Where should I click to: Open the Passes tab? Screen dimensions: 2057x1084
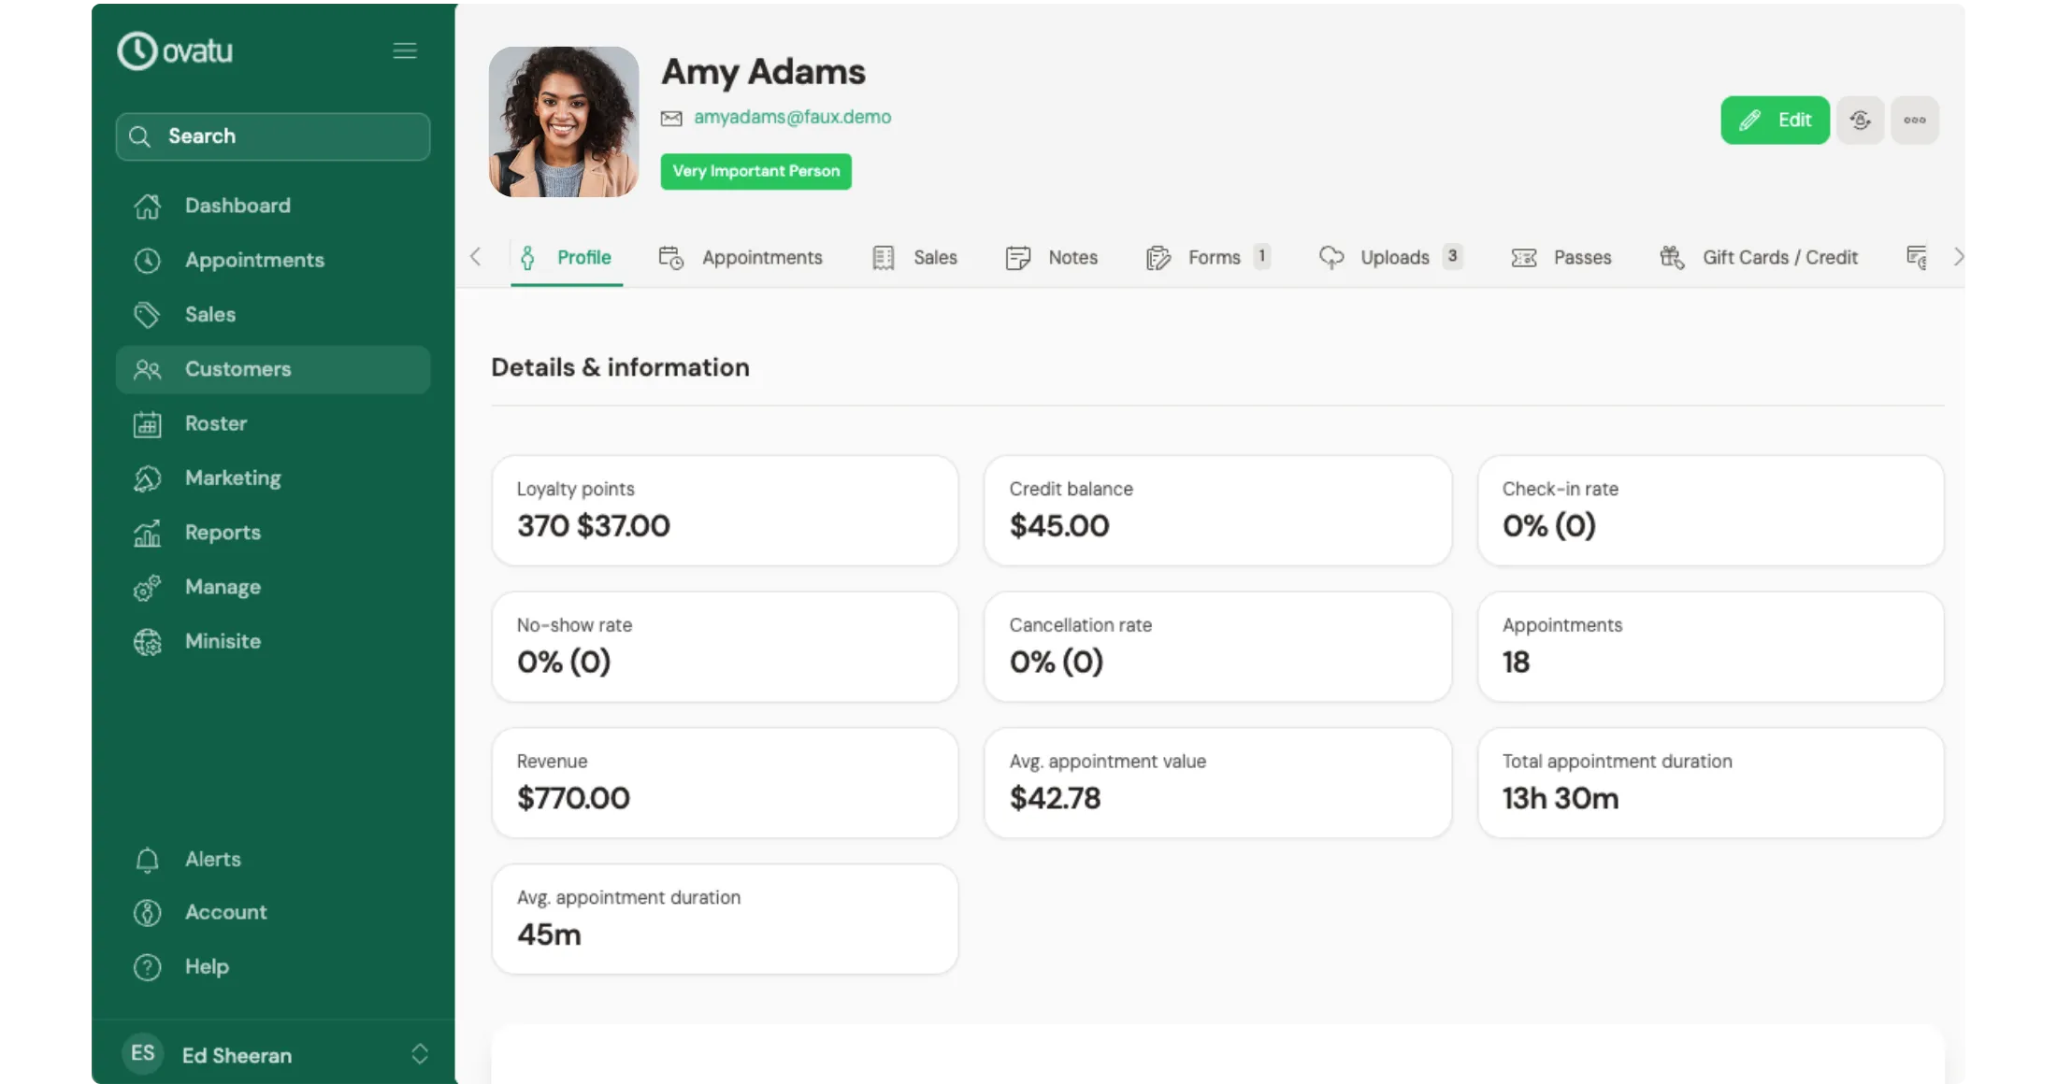[1581, 257]
